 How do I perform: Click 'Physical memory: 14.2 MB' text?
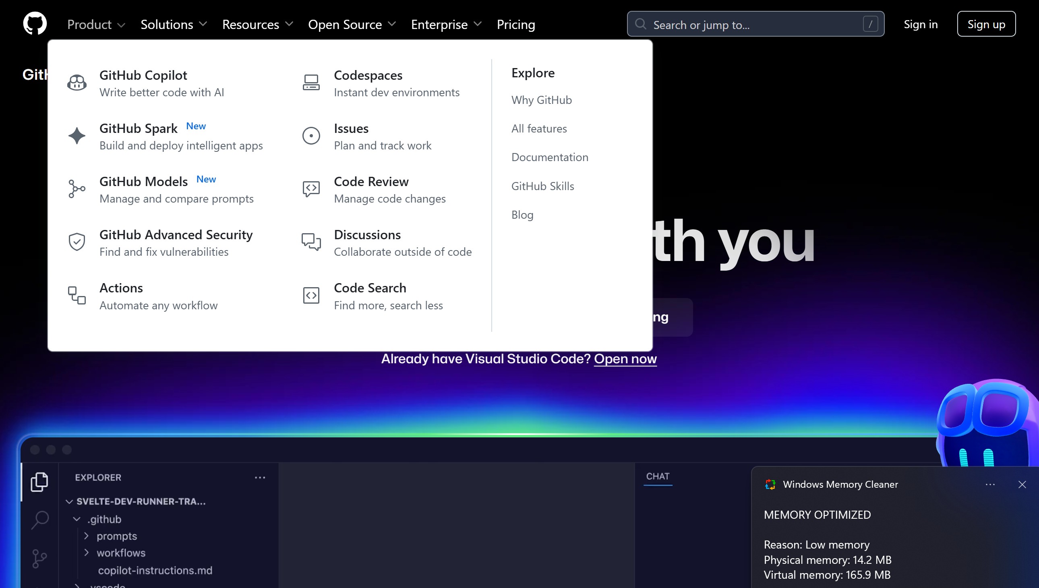click(828, 560)
